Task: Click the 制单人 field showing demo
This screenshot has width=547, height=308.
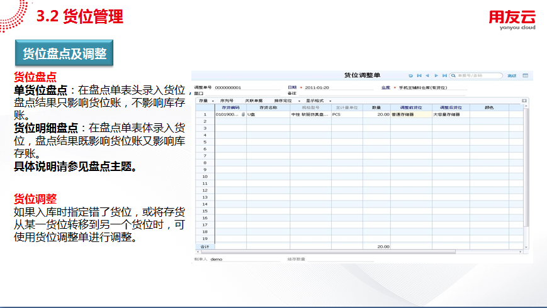Action: pyautogui.click(x=245, y=259)
